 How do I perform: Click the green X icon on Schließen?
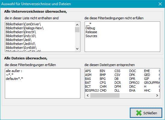139,113
